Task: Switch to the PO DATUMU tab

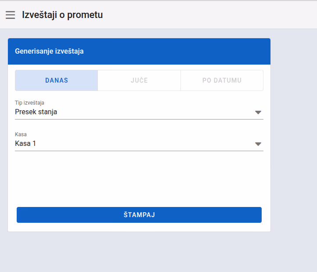Action: coord(222,80)
